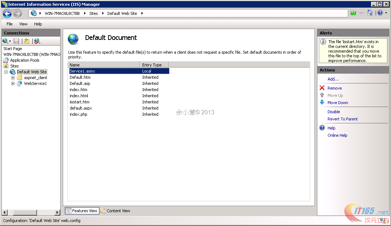Open the New Connection dropdown arrow

(10, 41)
